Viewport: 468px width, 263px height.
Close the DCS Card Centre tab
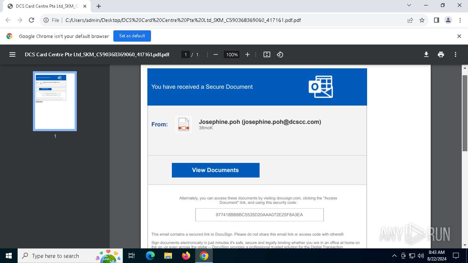coord(85,6)
